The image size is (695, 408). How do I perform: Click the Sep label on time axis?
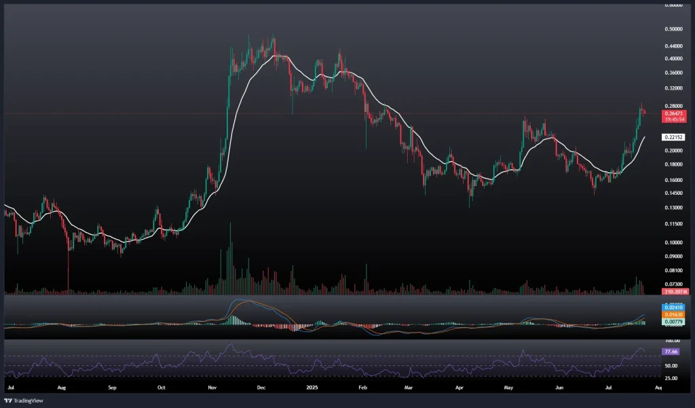click(x=113, y=387)
